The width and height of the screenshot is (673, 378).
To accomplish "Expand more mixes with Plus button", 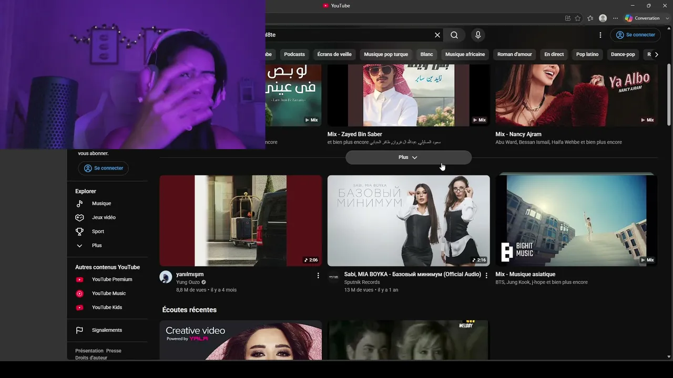I will (409, 157).
